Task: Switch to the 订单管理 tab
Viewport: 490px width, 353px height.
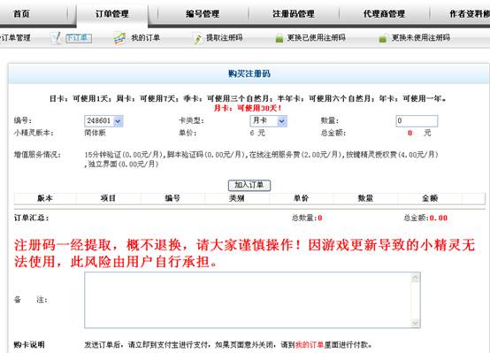Action: (x=111, y=13)
